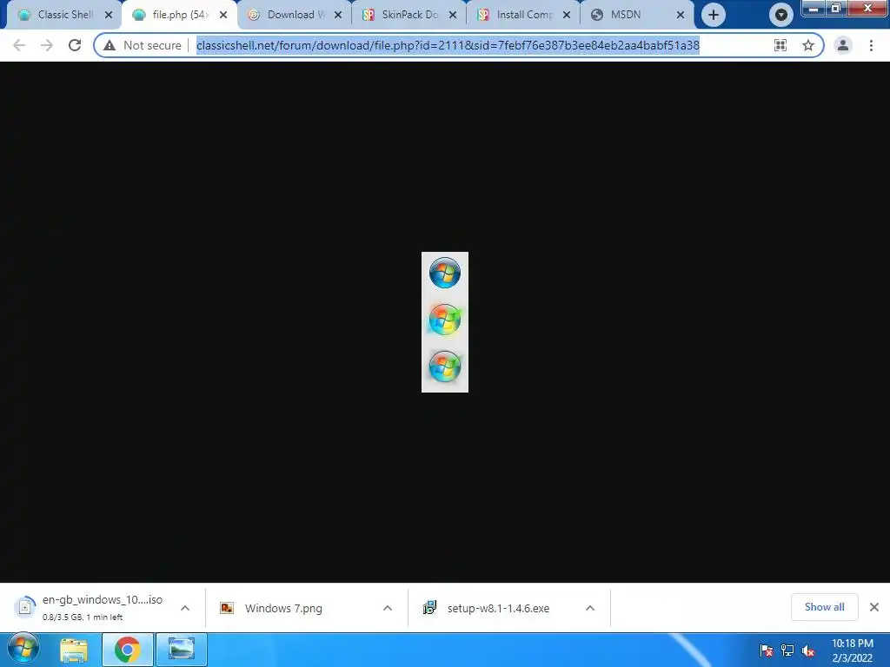Image resolution: width=890 pixels, height=667 pixels.
Task: Close the MSDN tab
Action: pos(681,15)
